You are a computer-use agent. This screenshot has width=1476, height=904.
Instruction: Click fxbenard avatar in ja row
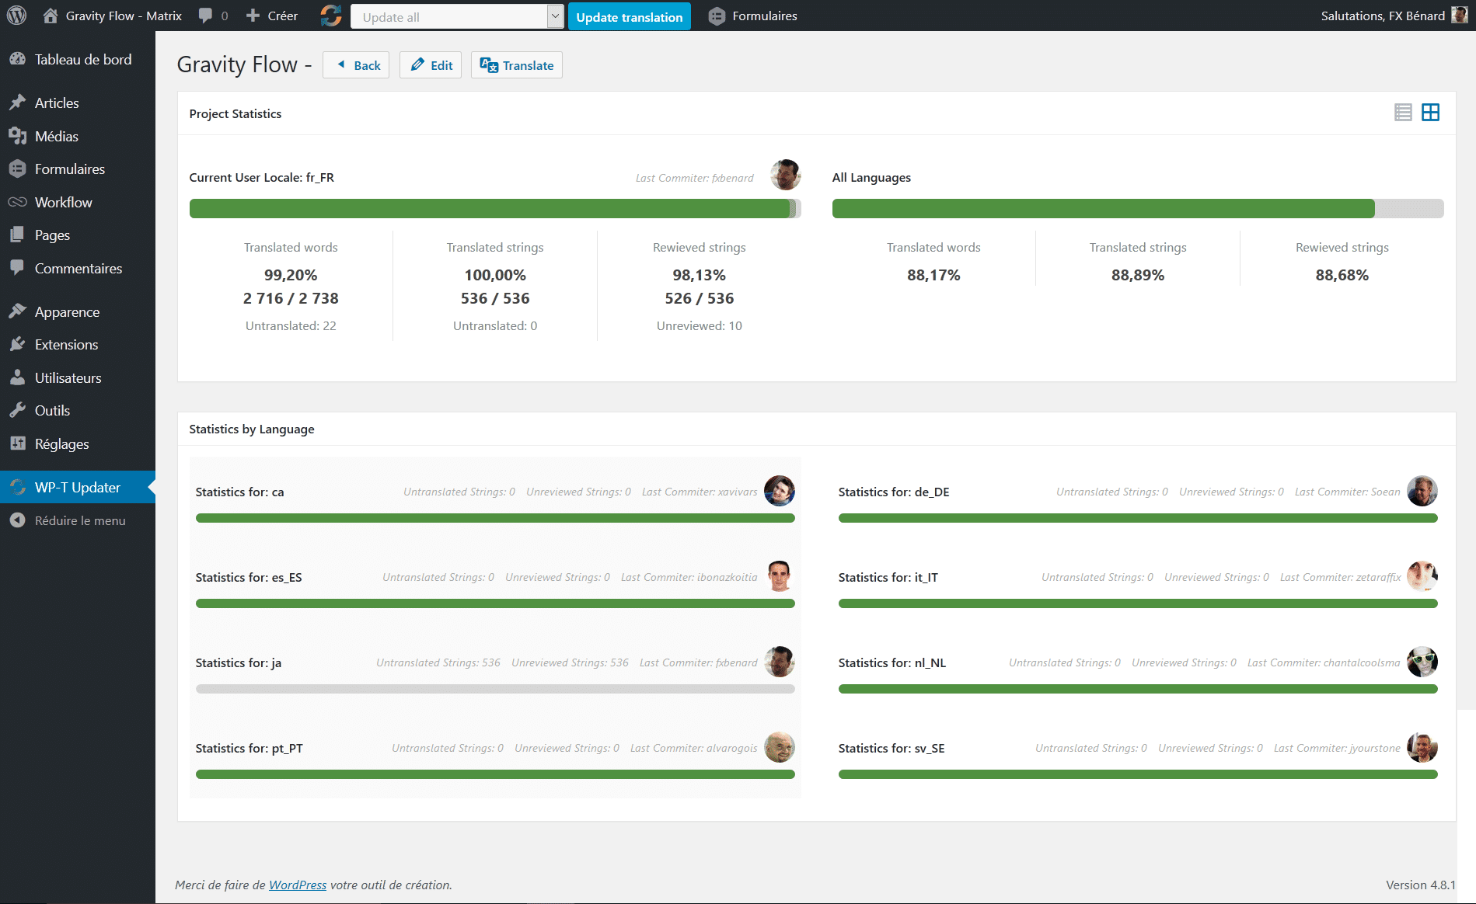tap(780, 662)
